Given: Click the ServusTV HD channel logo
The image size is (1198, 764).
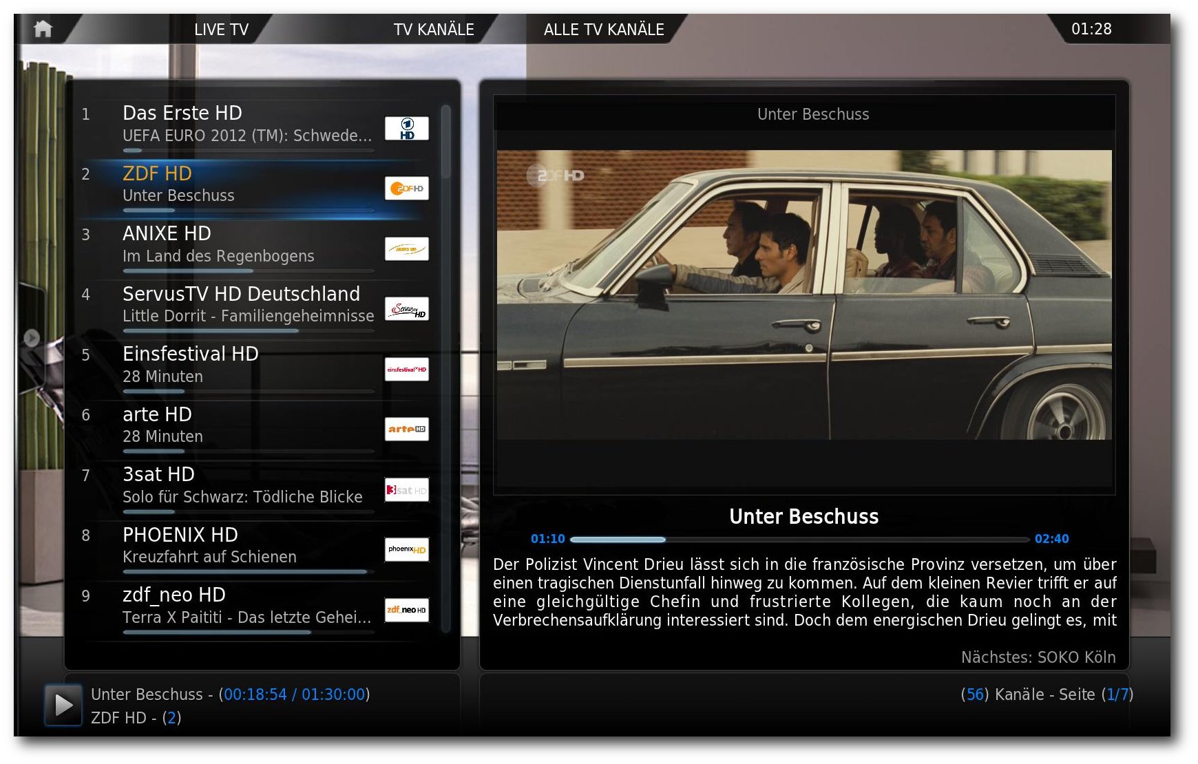Looking at the screenshot, I should (406, 309).
